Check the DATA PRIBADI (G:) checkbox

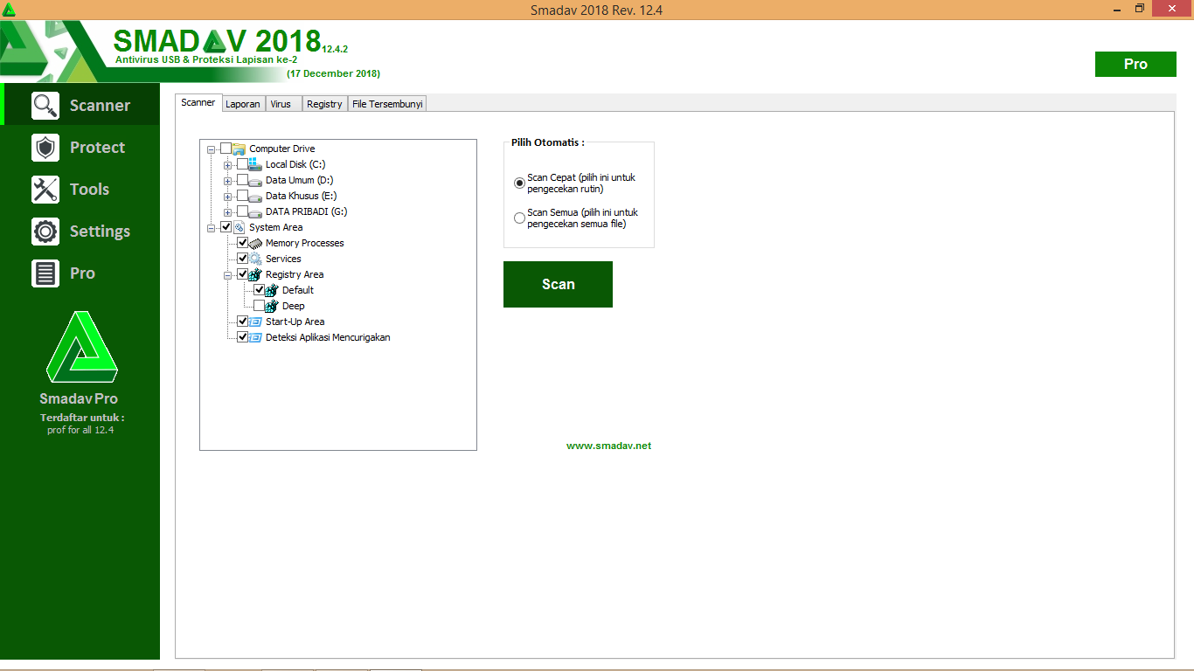(x=242, y=211)
